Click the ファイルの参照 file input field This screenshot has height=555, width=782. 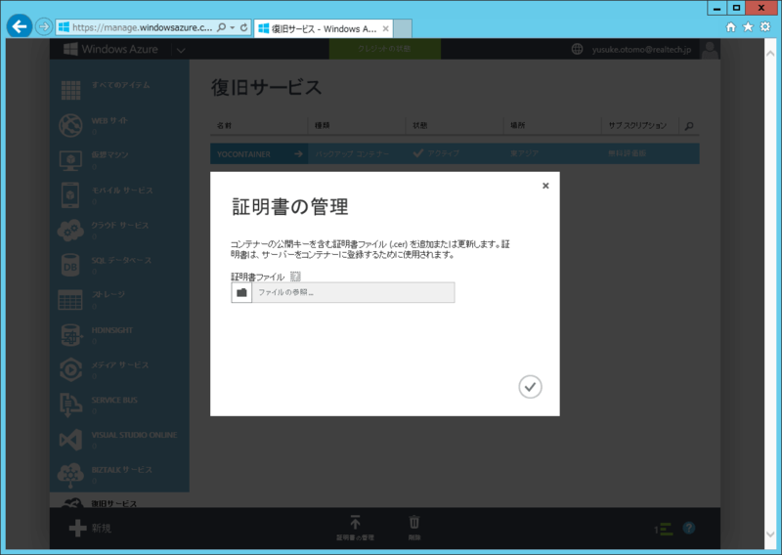(353, 293)
